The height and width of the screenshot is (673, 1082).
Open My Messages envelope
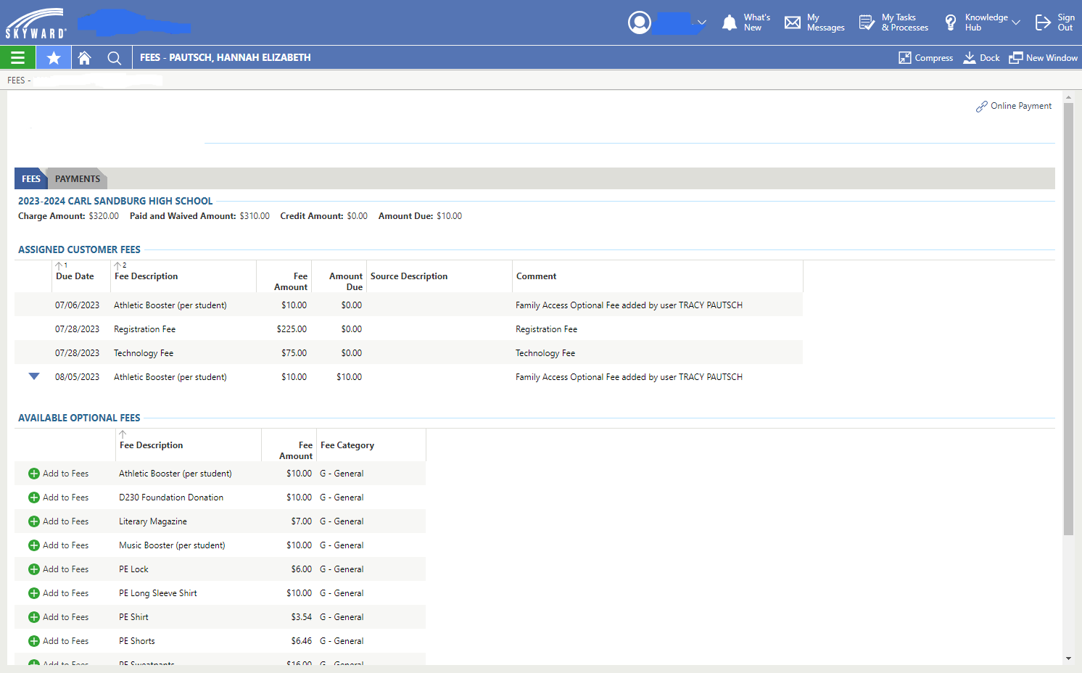(814, 22)
